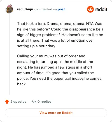Click the reply arrow icon
This screenshot has height=122, width=112.
click(34, 101)
